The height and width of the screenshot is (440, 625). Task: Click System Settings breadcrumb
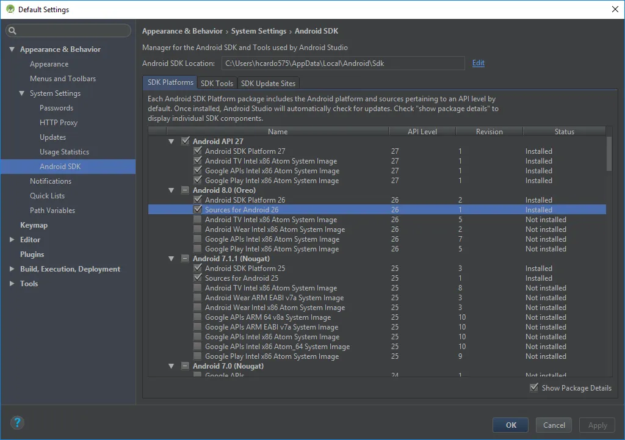(259, 31)
